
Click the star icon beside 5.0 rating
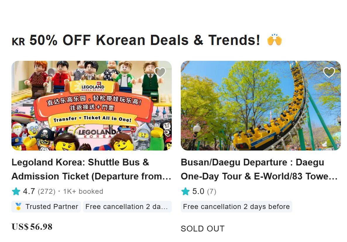pyautogui.click(x=185, y=191)
